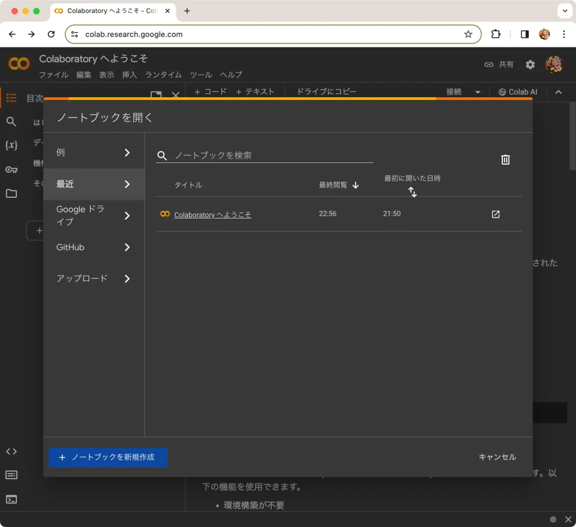Click the 21:50 first opened time

coord(392,213)
